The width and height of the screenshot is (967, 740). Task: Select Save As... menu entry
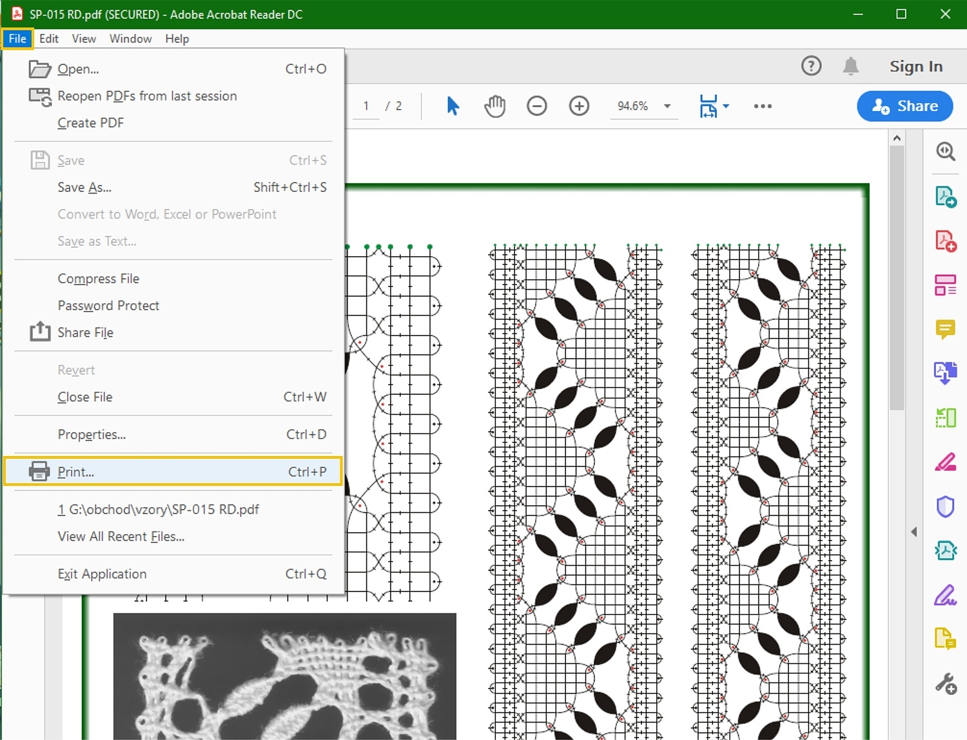coord(84,187)
